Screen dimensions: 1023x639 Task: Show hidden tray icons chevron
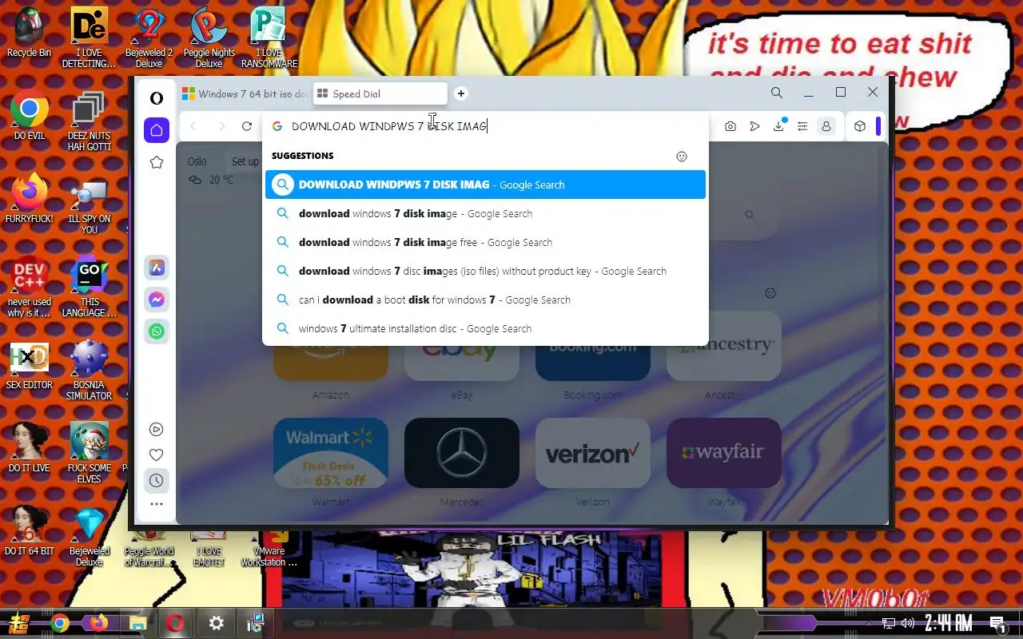(869, 623)
